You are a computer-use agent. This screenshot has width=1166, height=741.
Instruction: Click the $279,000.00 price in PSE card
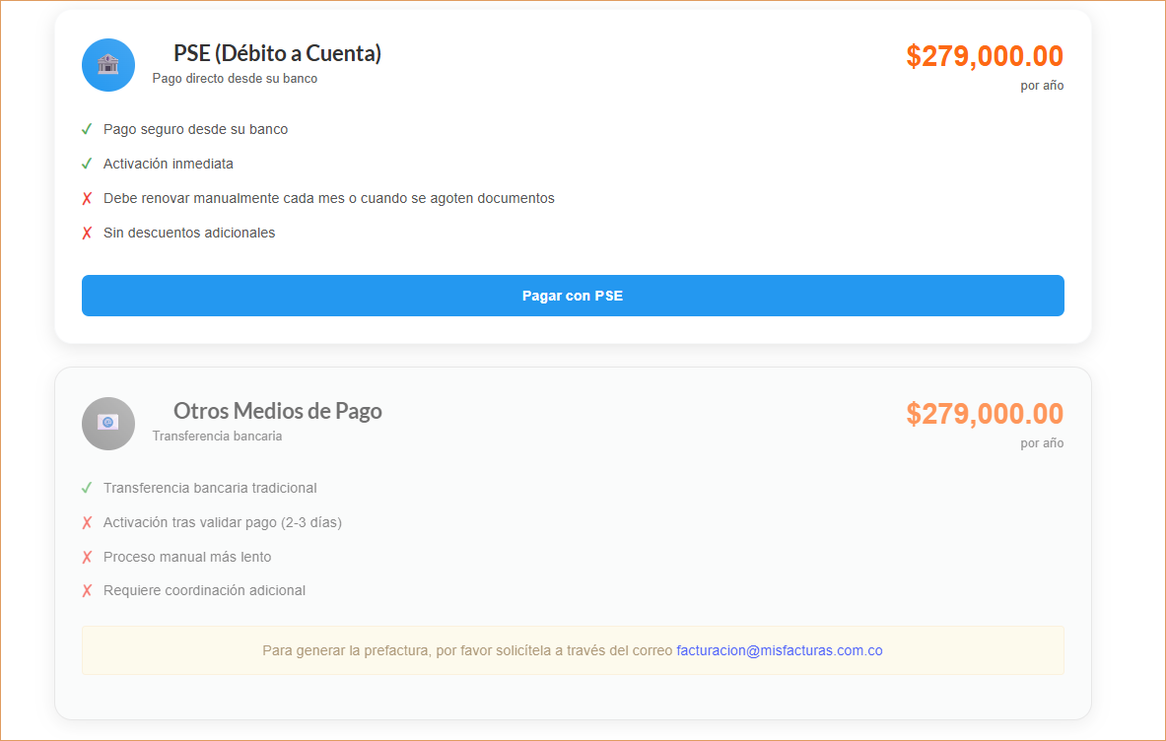coord(984,56)
